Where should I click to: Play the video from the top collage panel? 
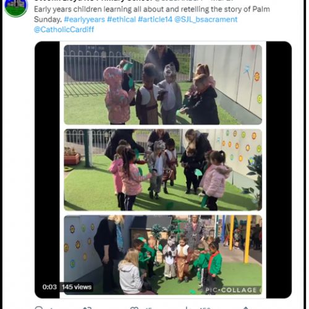point(163,85)
